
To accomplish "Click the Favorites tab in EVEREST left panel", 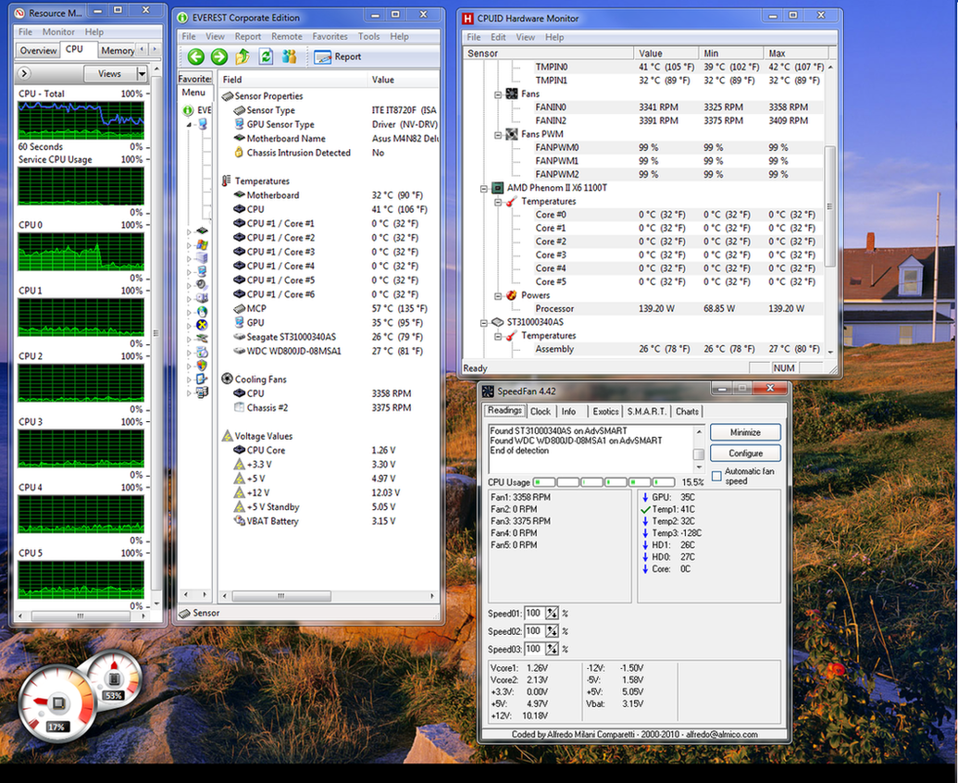I will pos(195,79).
